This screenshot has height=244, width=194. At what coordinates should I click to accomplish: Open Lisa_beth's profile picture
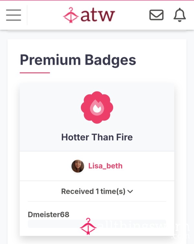coord(78,166)
